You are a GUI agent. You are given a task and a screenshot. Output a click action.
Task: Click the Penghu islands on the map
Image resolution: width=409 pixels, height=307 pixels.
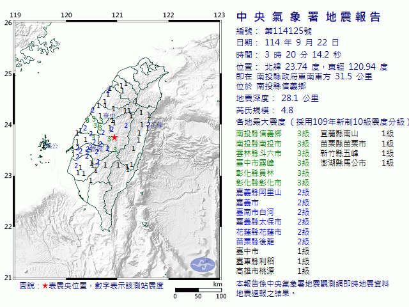click(43, 143)
